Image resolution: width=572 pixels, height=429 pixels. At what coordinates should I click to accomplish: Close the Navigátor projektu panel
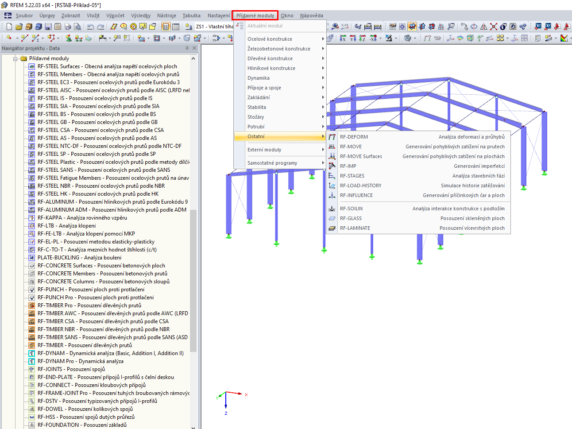tap(194, 48)
